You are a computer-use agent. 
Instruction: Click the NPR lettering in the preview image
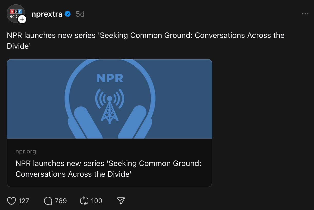pyautogui.click(x=110, y=78)
